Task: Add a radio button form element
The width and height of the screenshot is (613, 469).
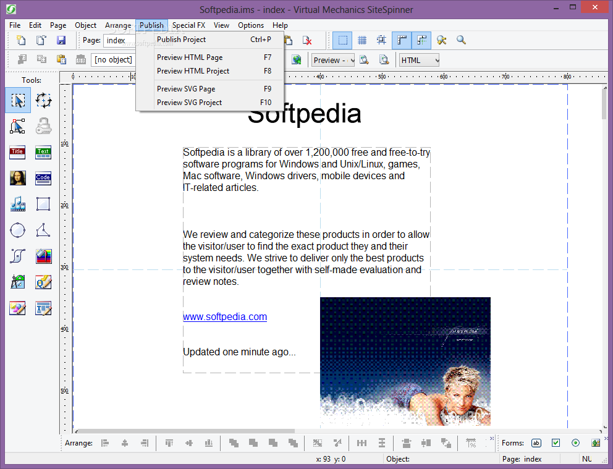Action: click(575, 443)
